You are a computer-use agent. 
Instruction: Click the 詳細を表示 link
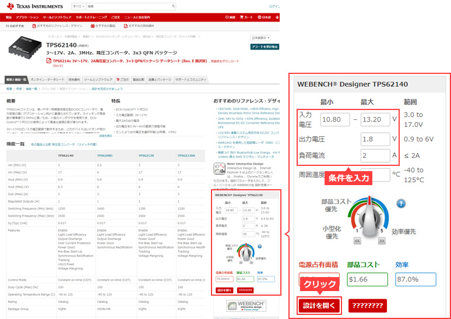pyautogui.click(x=105, y=136)
